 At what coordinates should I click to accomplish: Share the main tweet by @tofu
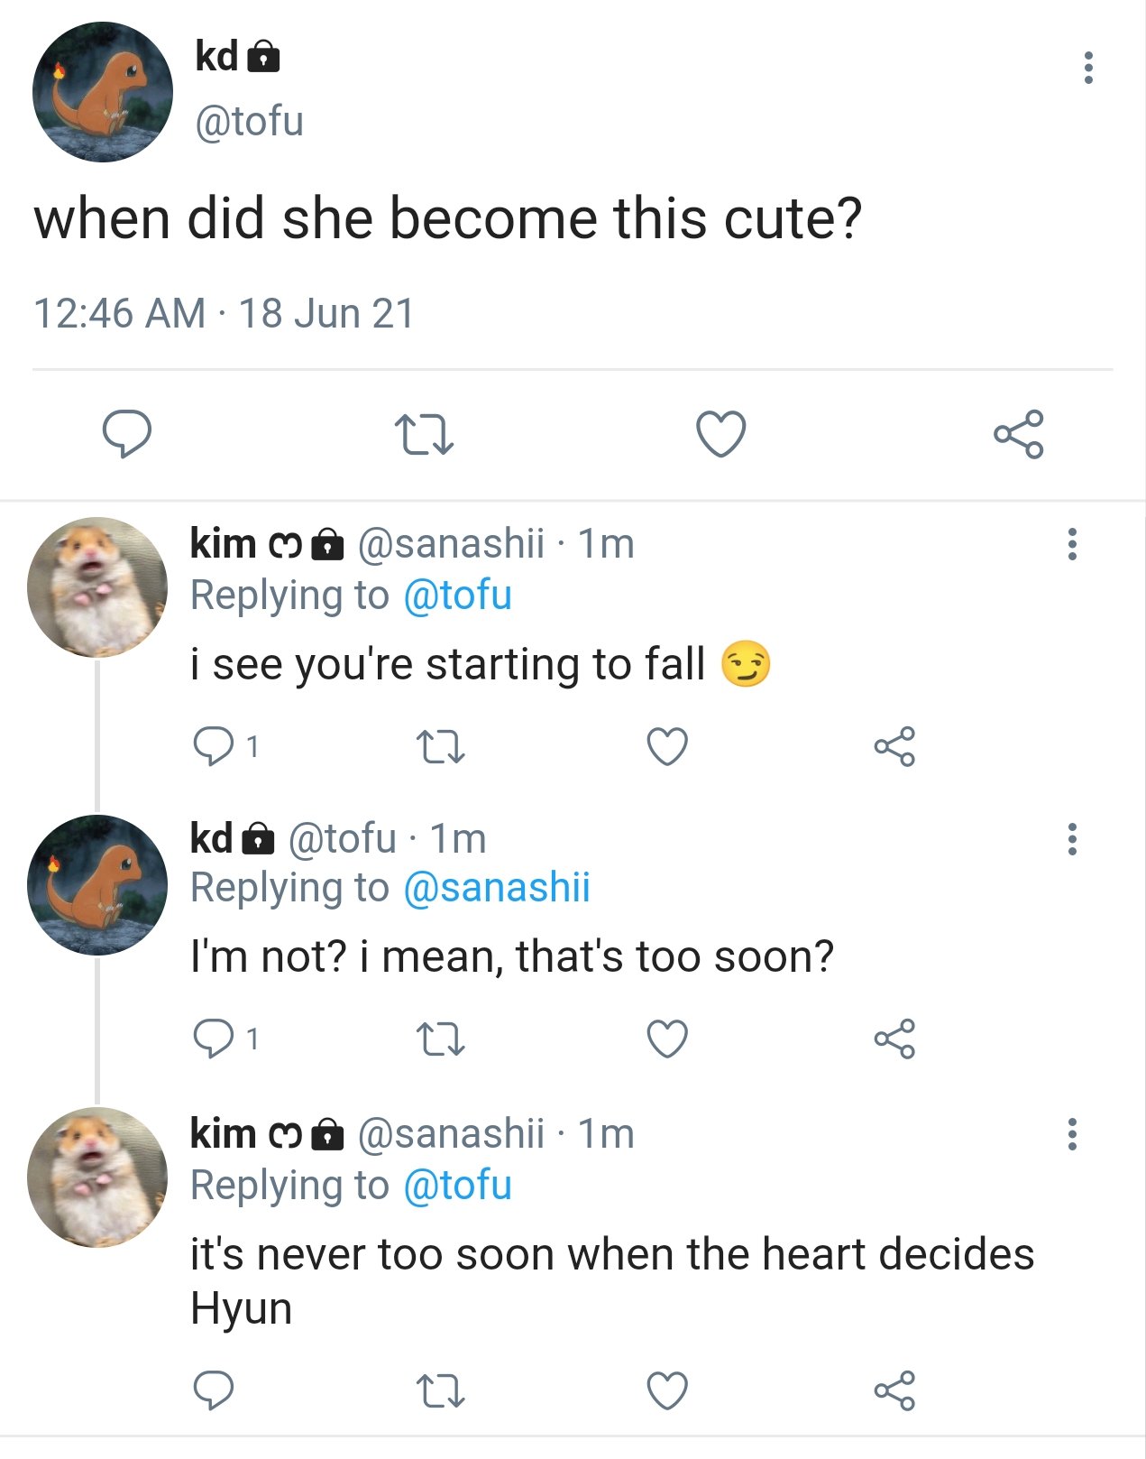click(x=1019, y=434)
